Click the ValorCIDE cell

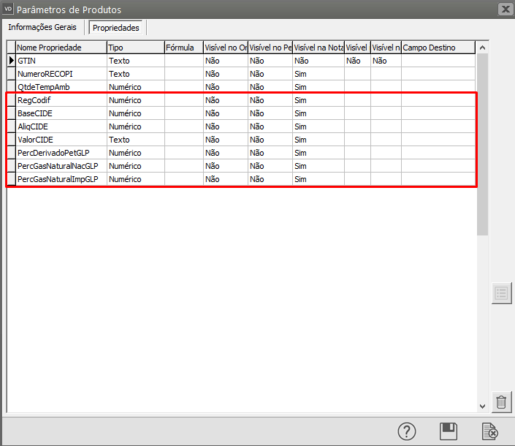click(x=61, y=140)
